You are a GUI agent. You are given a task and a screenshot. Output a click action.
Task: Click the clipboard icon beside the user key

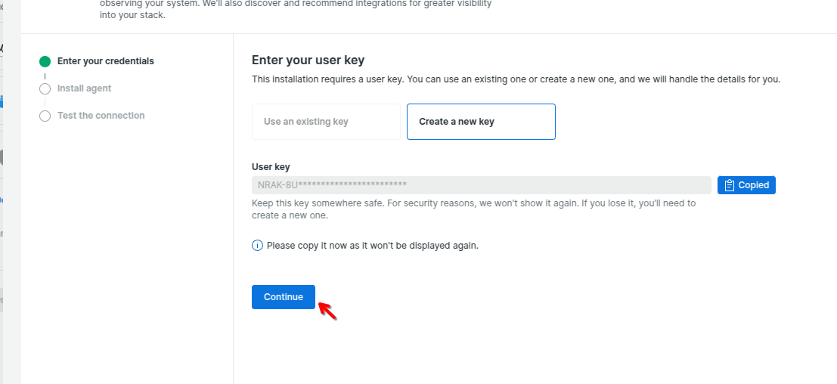tap(730, 185)
